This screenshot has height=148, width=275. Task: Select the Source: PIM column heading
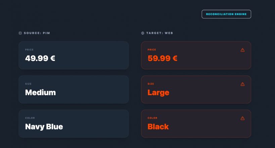(x=37, y=33)
